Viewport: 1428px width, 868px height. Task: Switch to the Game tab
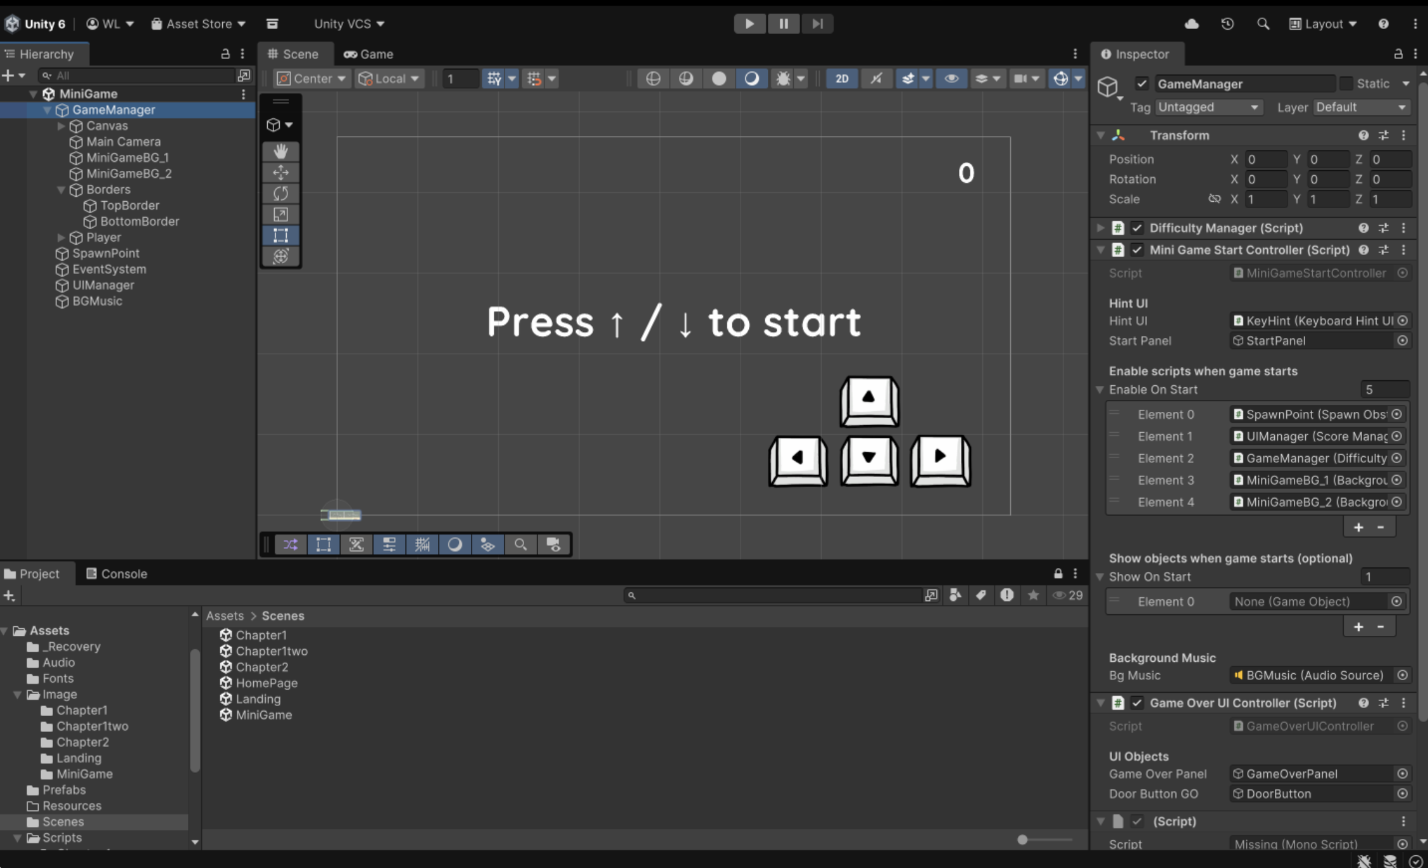[368, 54]
